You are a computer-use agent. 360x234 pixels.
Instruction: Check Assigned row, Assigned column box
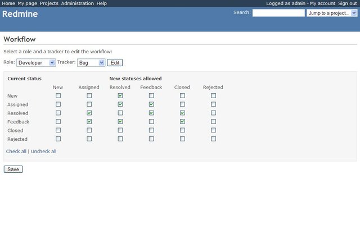point(89,104)
